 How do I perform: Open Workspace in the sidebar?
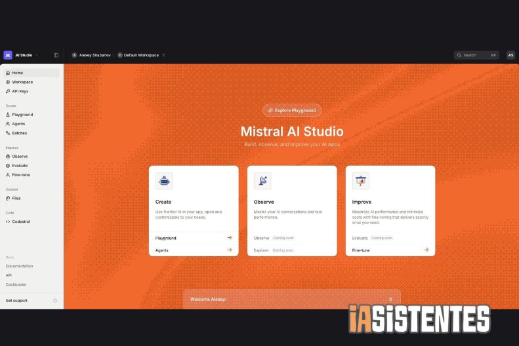click(x=31, y=82)
